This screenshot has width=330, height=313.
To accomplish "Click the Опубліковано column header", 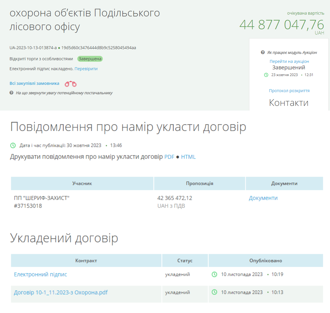I will click(266, 261).
